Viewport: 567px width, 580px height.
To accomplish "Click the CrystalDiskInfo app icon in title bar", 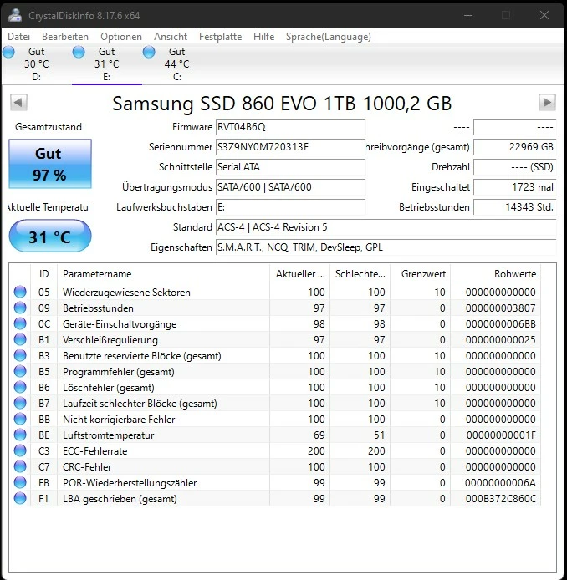I will [15, 15].
